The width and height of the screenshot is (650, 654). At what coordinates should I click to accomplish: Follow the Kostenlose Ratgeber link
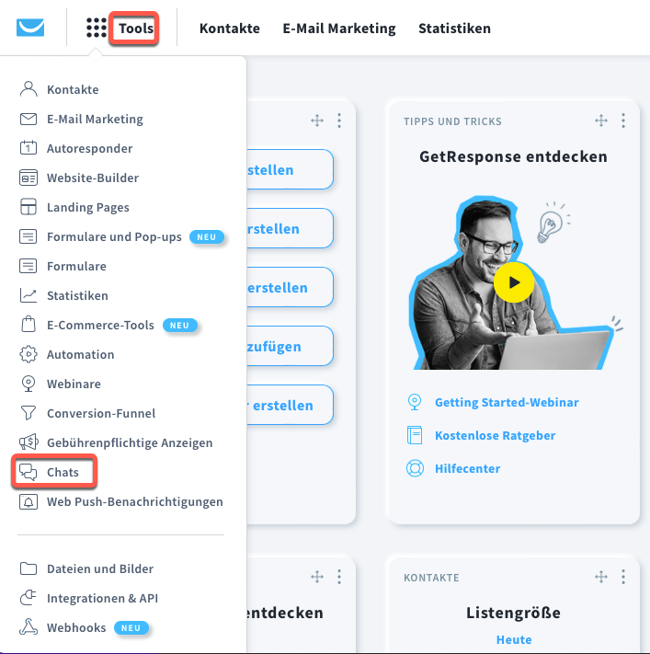coord(495,435)
